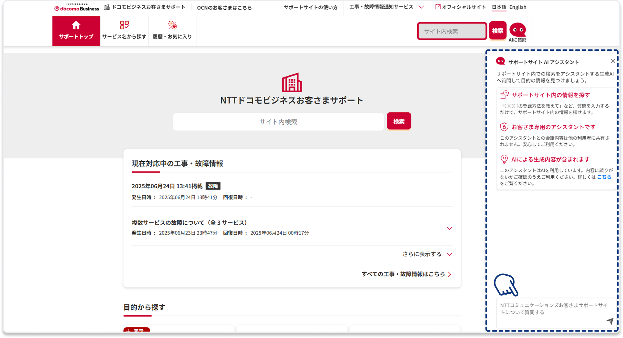623x338 pixels.
Task: Click the red building icon above title
Action: pos(292,83)
